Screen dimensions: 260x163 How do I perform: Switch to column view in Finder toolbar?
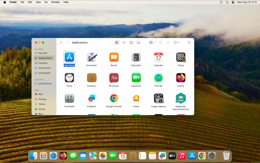pyautogui.click(x=131, y=43)
